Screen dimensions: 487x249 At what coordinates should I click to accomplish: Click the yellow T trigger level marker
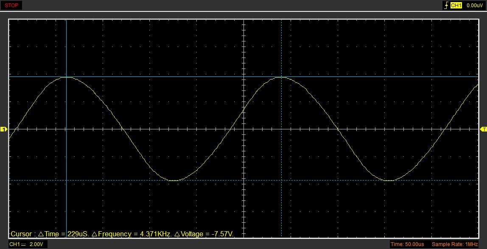pos(483,129)
